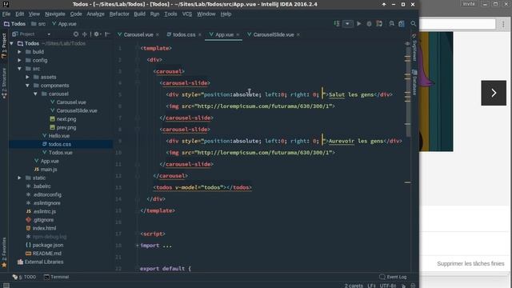Open the Project Structure icon
This screenshot has width=512, height=288.
click(x=402, y=23)
